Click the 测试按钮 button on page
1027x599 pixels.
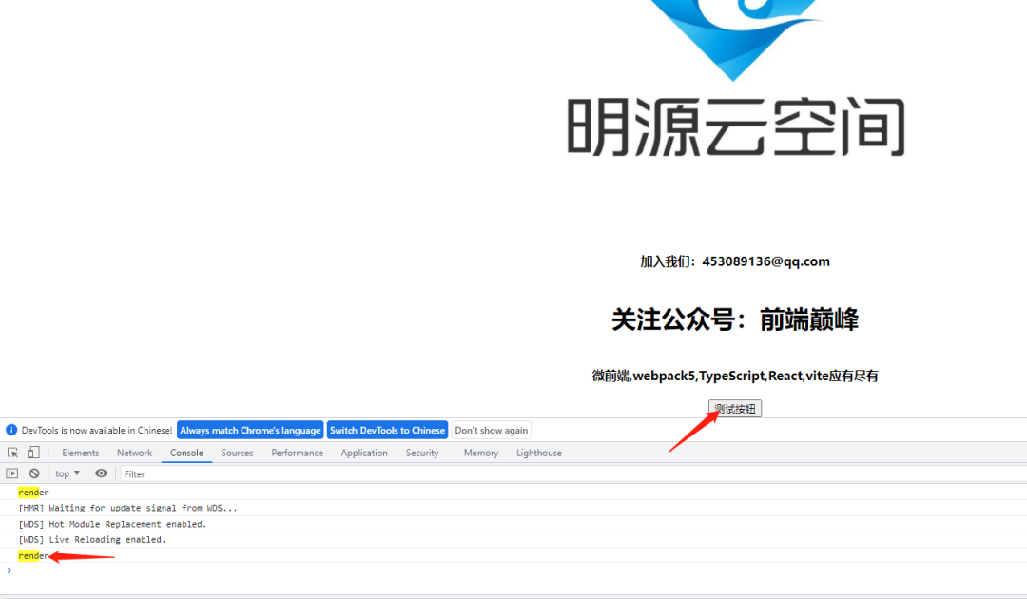click(x=735, y=409)
